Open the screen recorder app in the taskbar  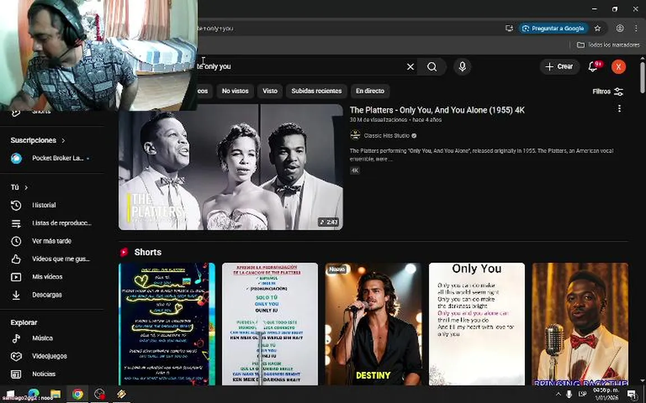tap(99, 394)
